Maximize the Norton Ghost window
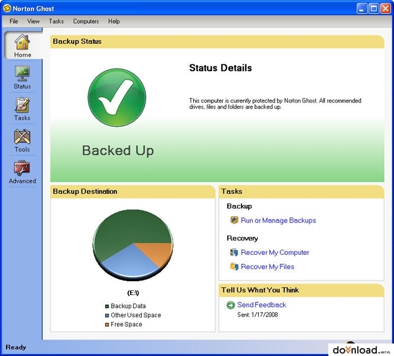This screenshot has width=394, height=356. point(374,9)
